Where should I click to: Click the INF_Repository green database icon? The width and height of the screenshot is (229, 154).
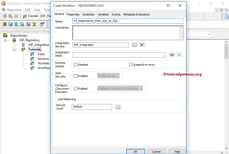click(14, 40)
